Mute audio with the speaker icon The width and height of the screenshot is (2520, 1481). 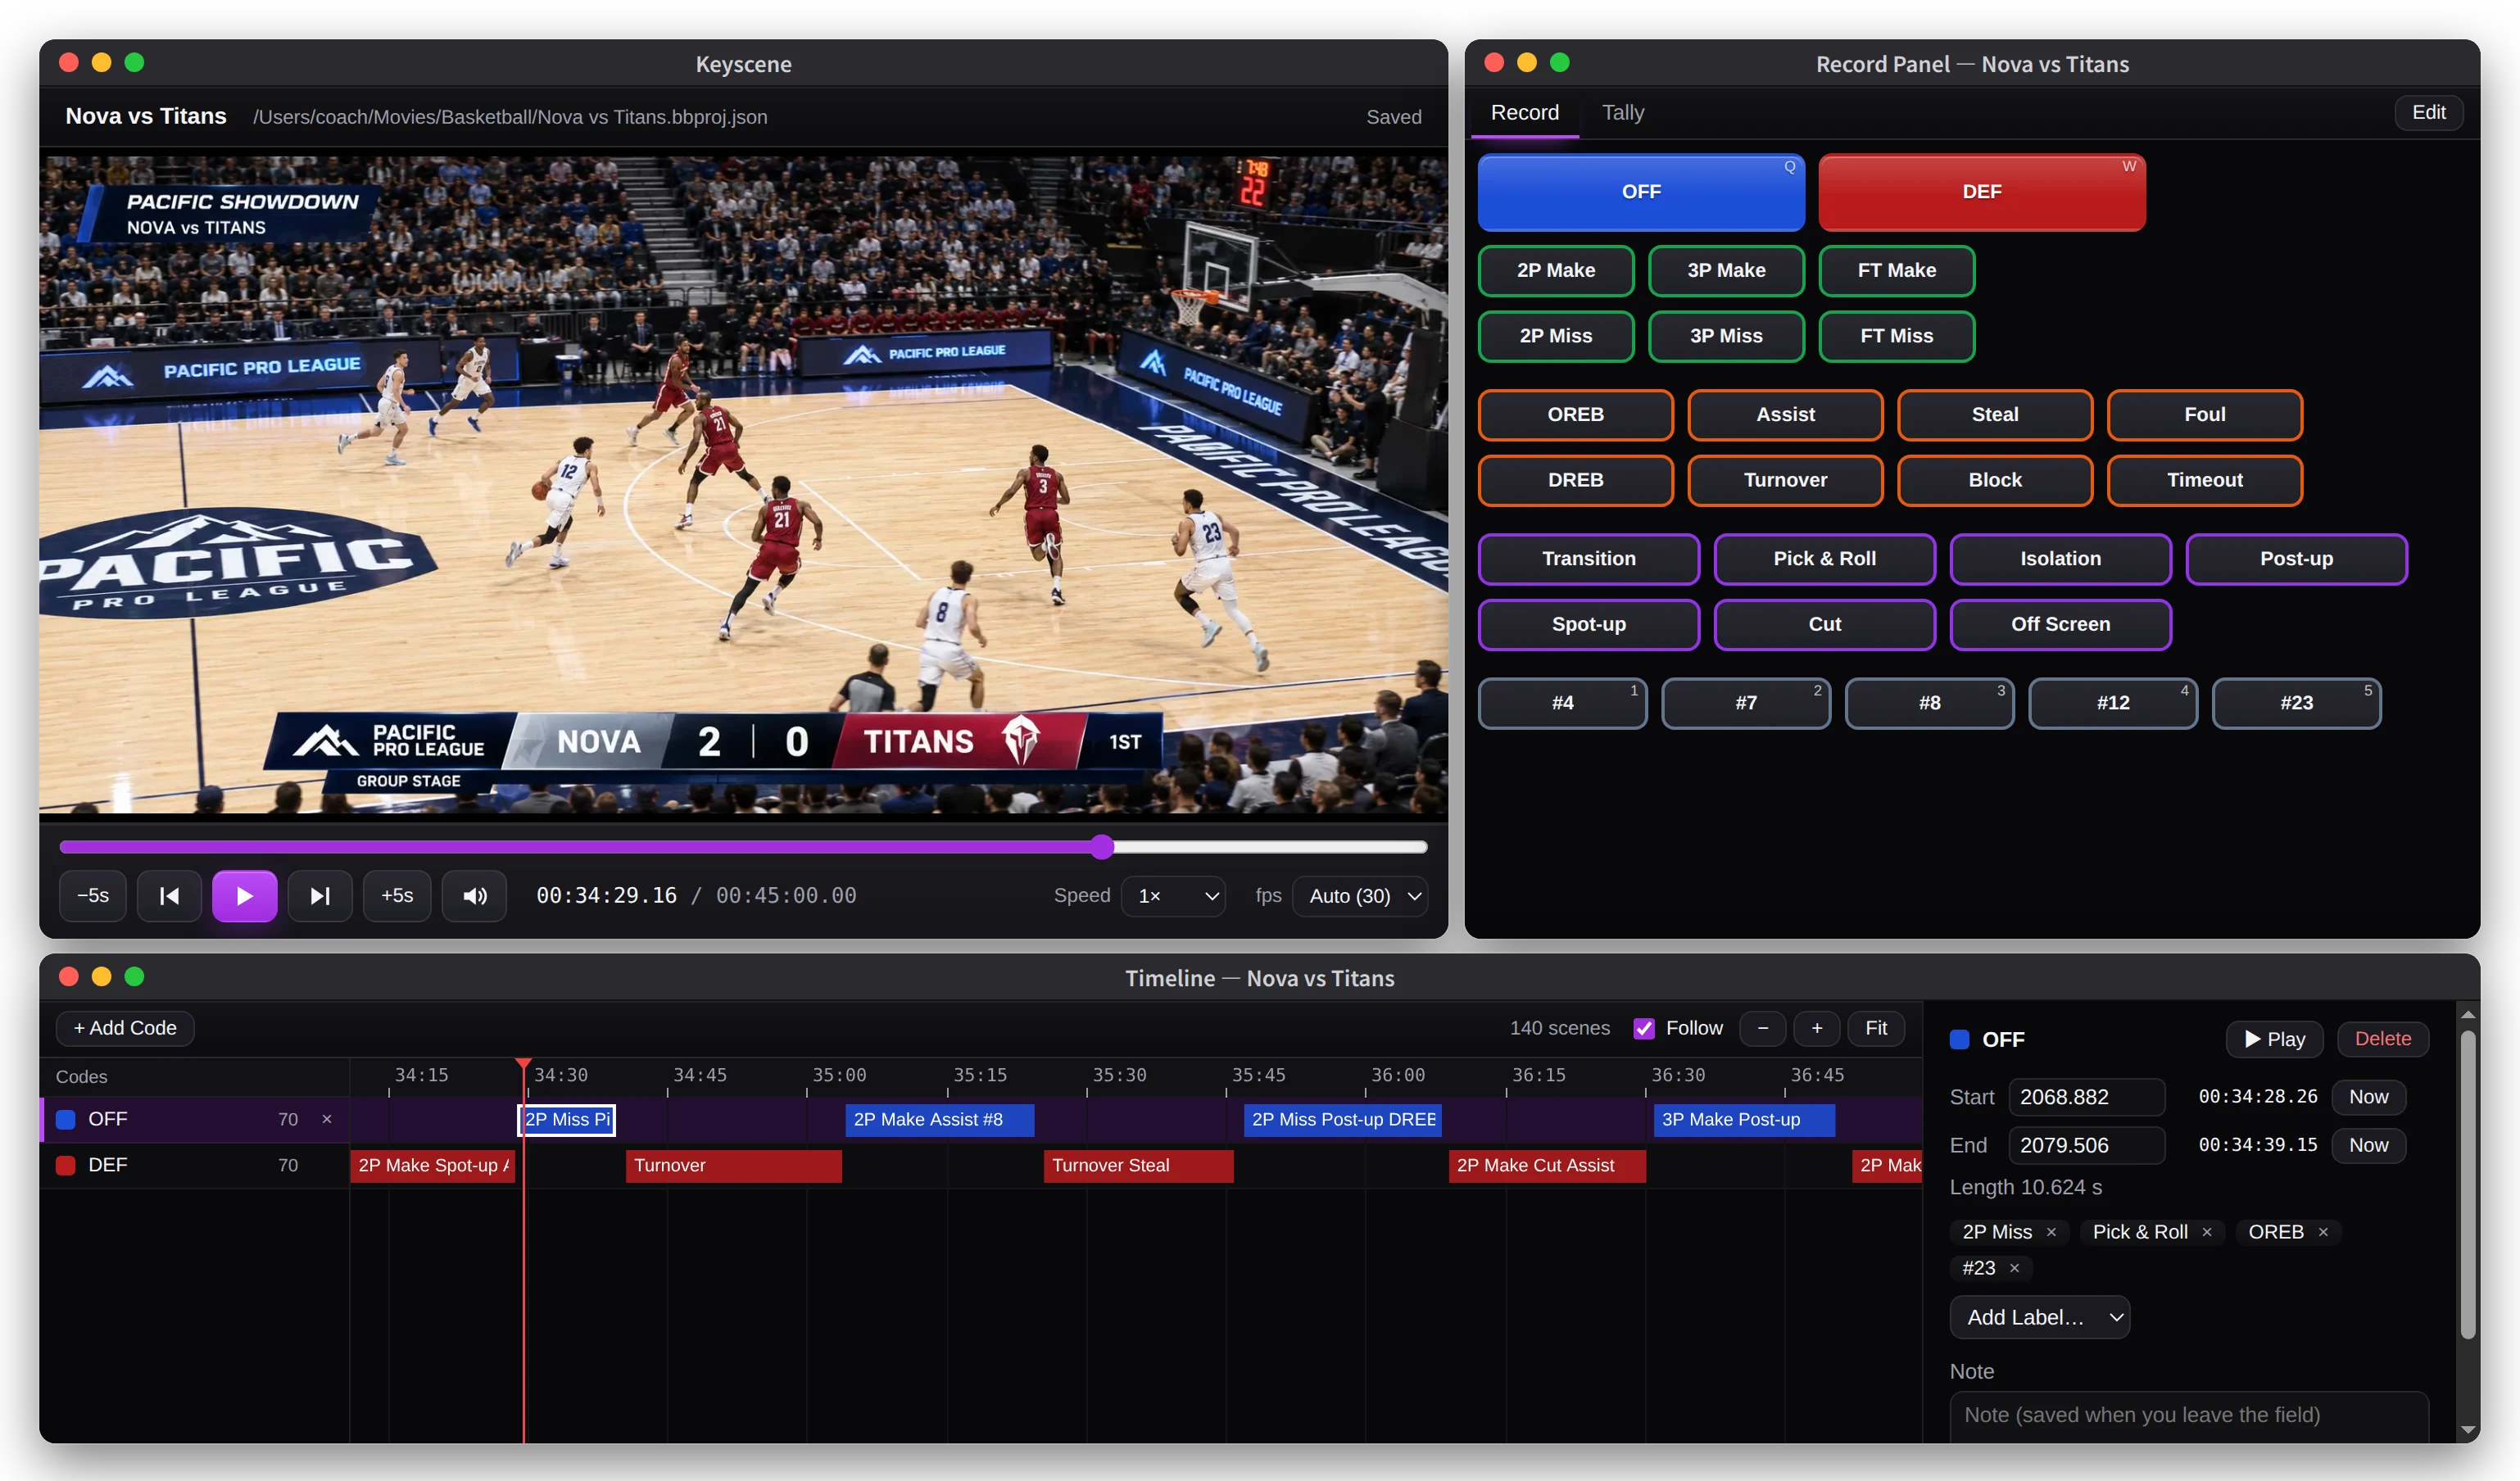coord(475,896)
